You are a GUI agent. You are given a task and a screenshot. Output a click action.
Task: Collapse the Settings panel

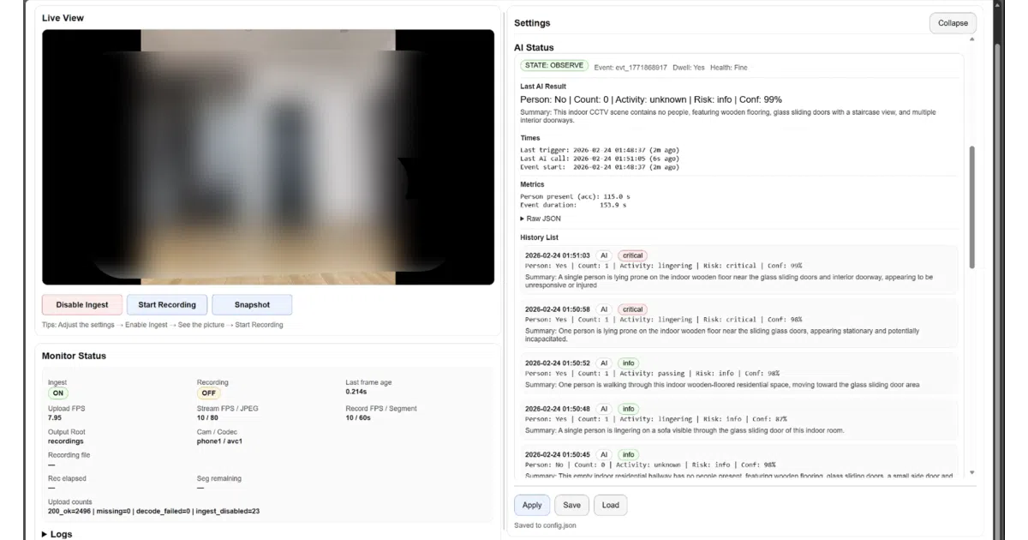click(x=953, y=23)
